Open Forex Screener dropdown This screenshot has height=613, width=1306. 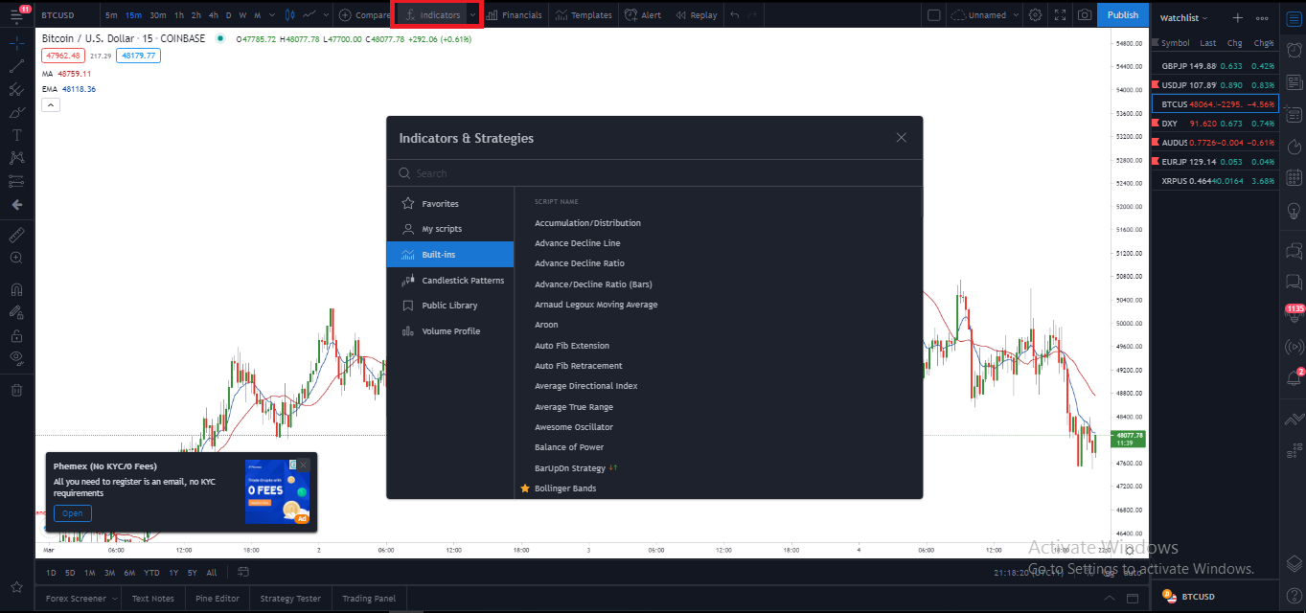pos(81,599)
